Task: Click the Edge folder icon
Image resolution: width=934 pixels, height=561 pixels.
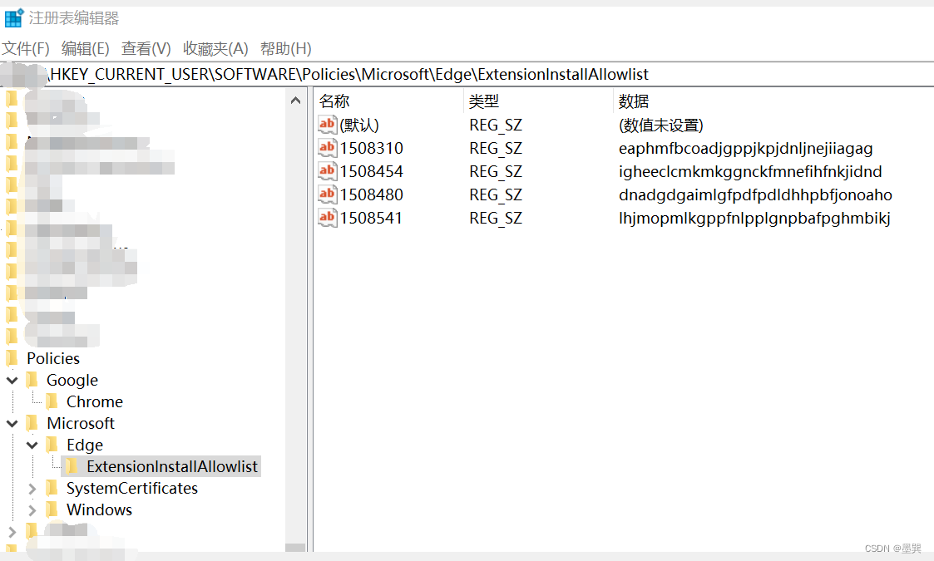Action: (52, 445)
